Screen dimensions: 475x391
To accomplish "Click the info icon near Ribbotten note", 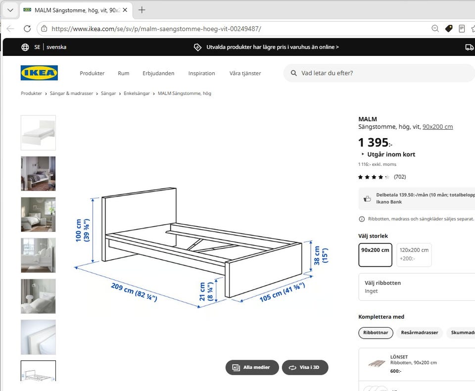I will pyautogui.click(x=362, y=219).
